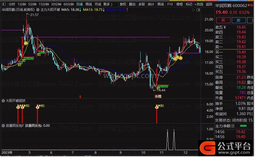The width and height of the screenshot is (255, 157).
Task: Select the 5分钟 period tab
Action: [32, 4]
